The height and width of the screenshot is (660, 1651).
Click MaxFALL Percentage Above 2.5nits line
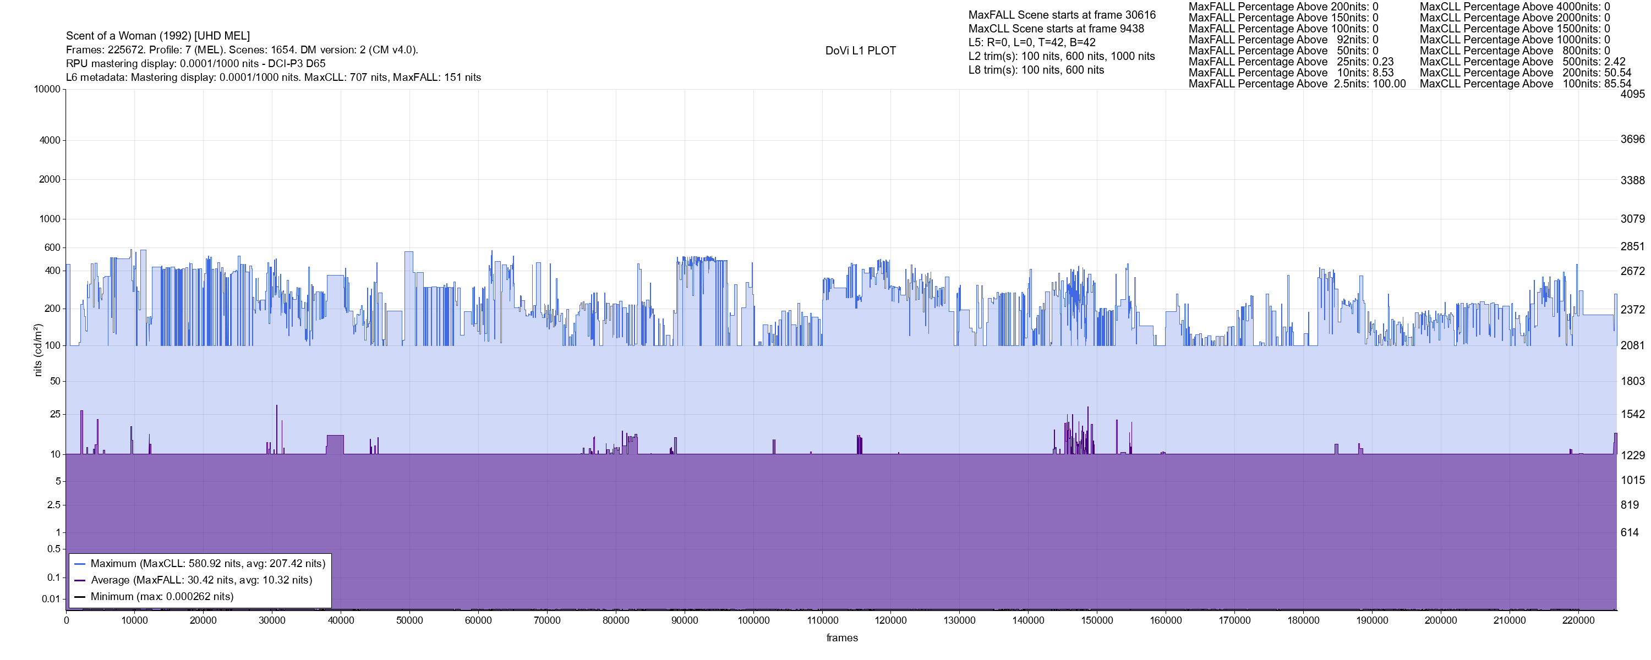[1297, 84]
